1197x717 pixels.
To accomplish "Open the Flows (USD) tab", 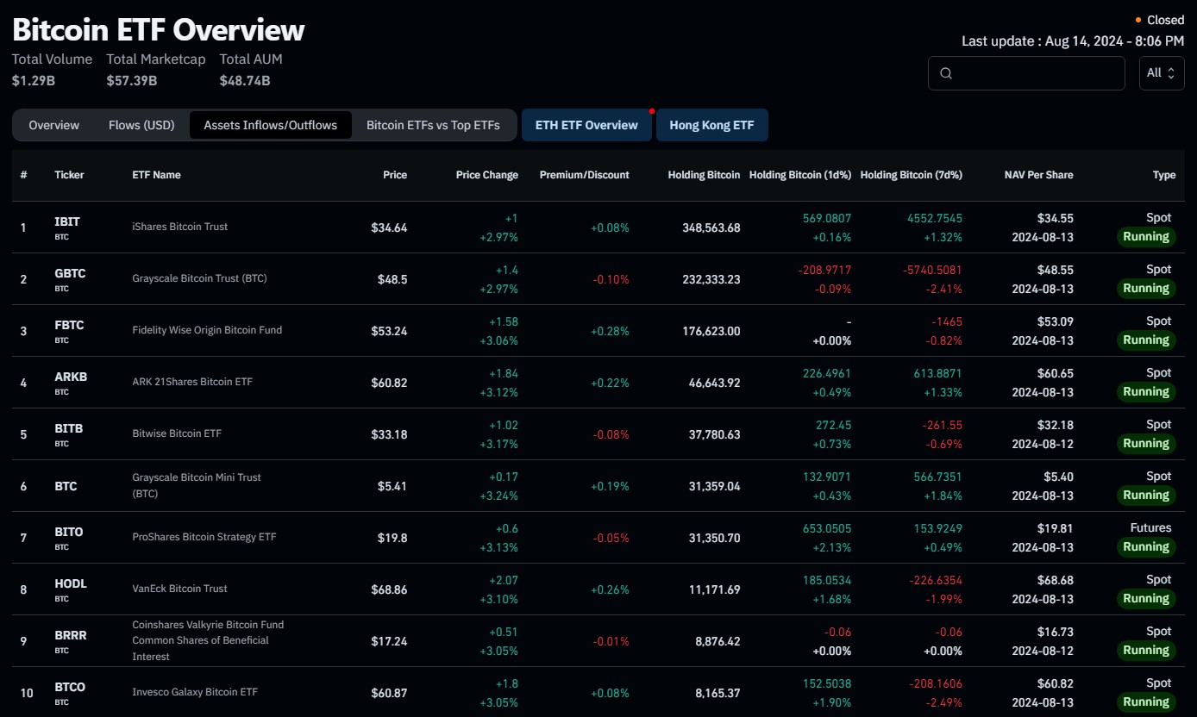I will (x=141, y=125).
